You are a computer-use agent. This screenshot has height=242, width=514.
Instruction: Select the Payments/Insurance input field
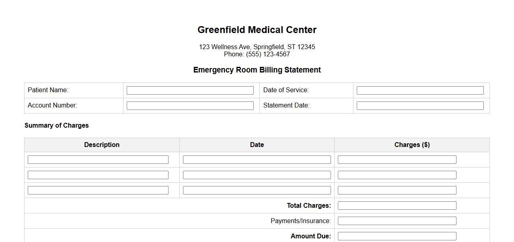pos(397,221)
